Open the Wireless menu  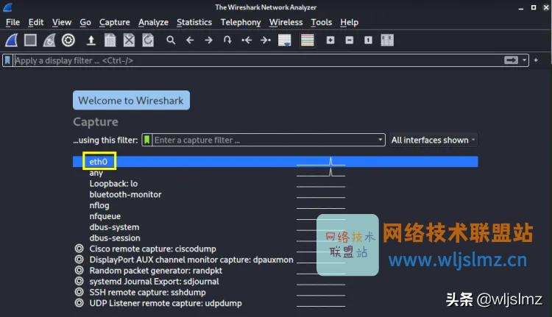(x=286, y=22)
